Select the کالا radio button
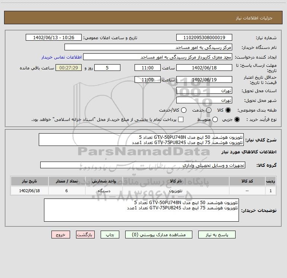 click(228, 110)
